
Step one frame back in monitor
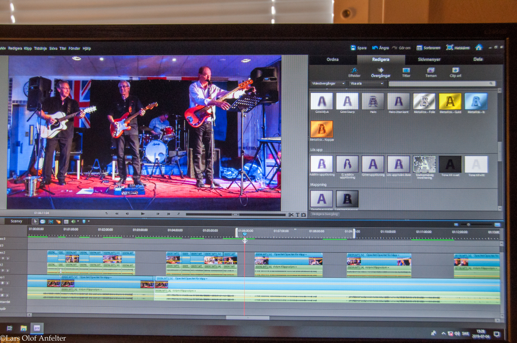(x=128, y=213)
